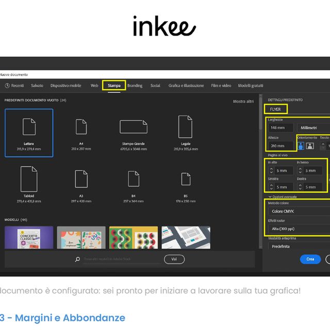Click the Altezza 210 mm field
Viewport: 330px width, 330px height.
tap(280, 145)
